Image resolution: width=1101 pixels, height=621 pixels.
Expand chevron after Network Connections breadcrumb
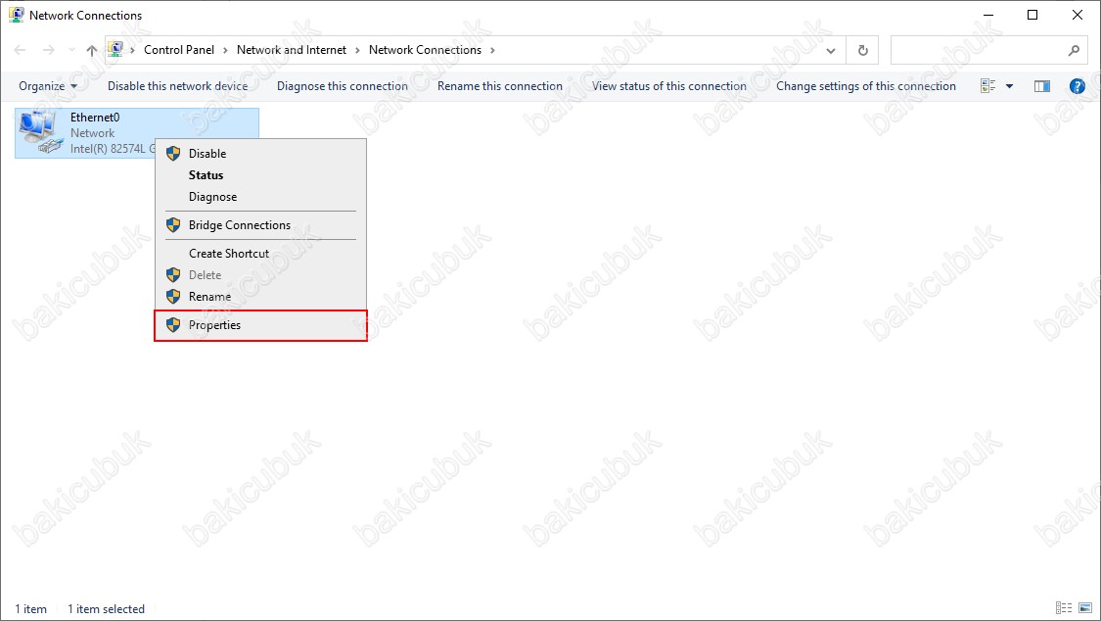click(x=492, y=50)
